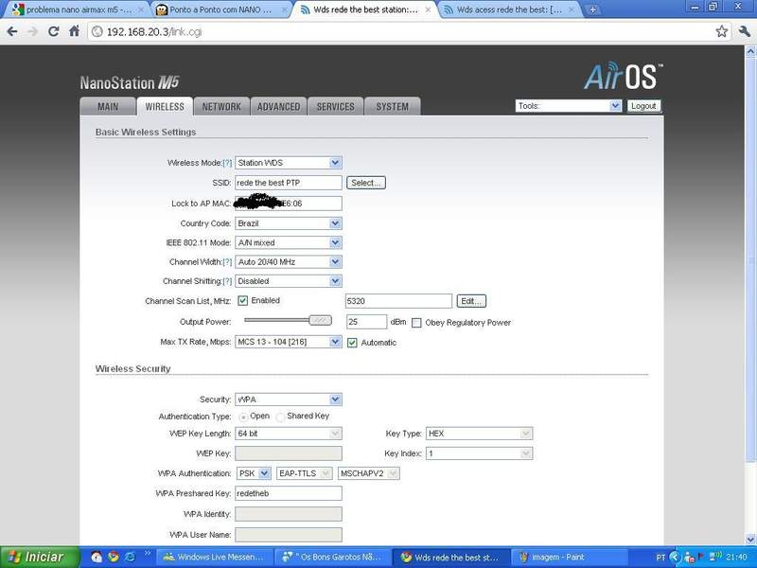Image resolution: width=757 pixels, height=568 pixels.
Task: Toggle Channel Scan List Enabled checkbox
Action: pyautogui.click(x=242, y=300)
